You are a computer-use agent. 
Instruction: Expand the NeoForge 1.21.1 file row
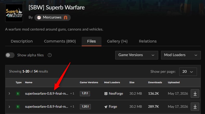(9, 94)
